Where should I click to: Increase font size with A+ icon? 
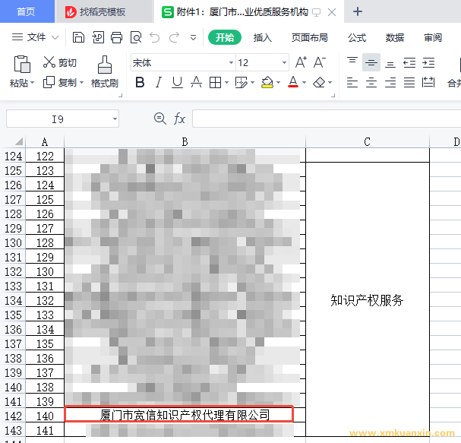click(x=302, y=62)
